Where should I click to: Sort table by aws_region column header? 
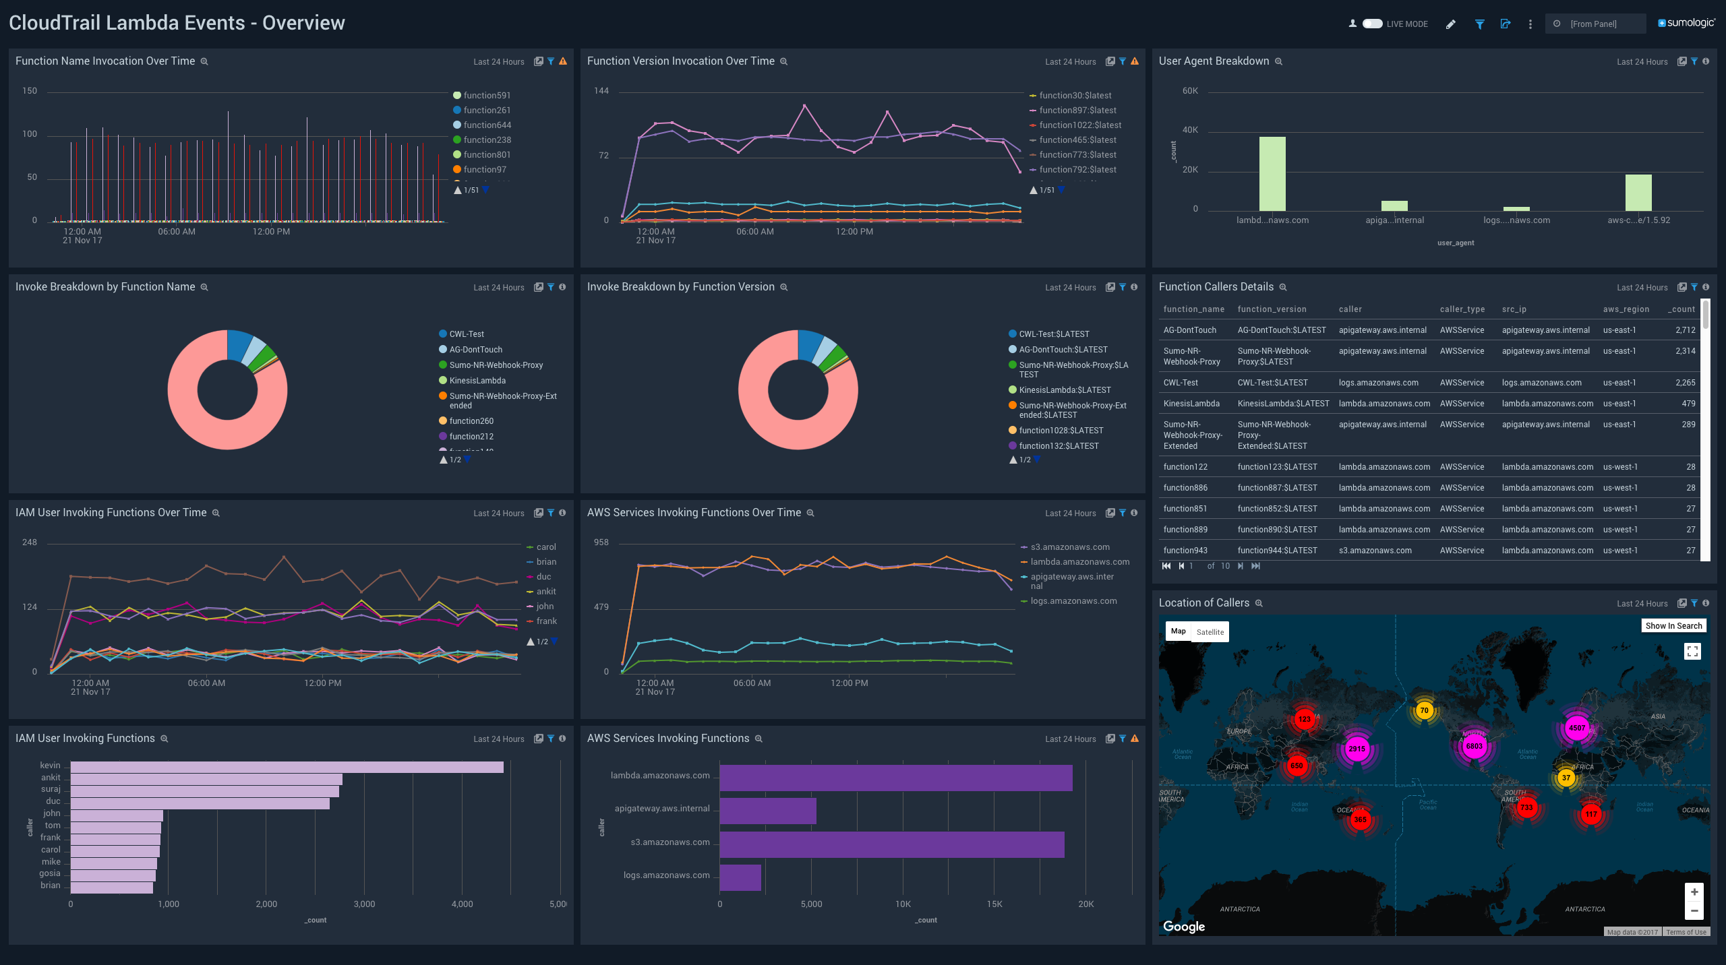coord(1626,309)
